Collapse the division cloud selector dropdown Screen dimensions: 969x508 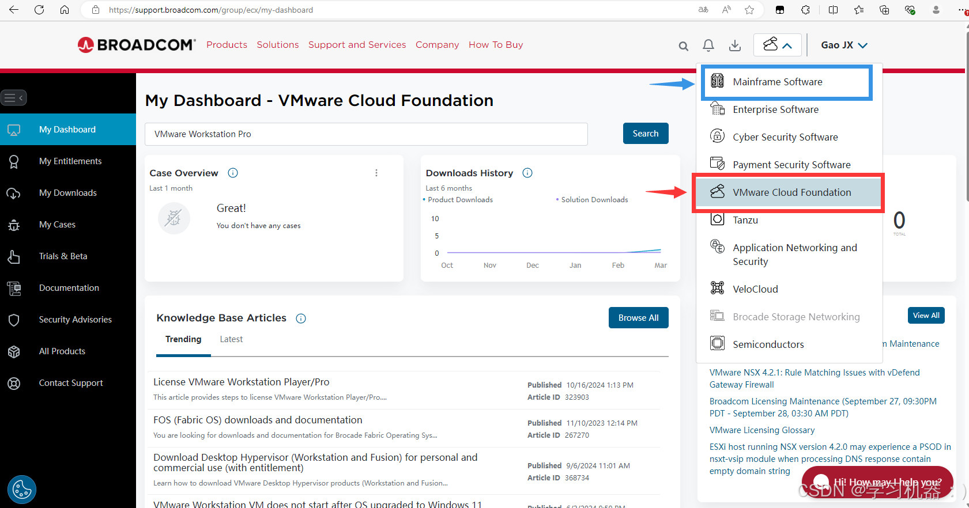pyautogui.click(x=777, y=45)
